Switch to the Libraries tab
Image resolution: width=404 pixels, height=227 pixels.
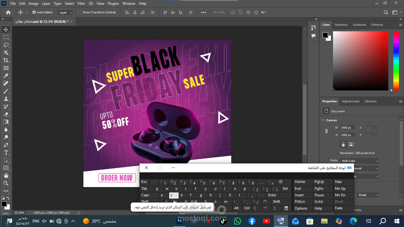coord(370,101)
